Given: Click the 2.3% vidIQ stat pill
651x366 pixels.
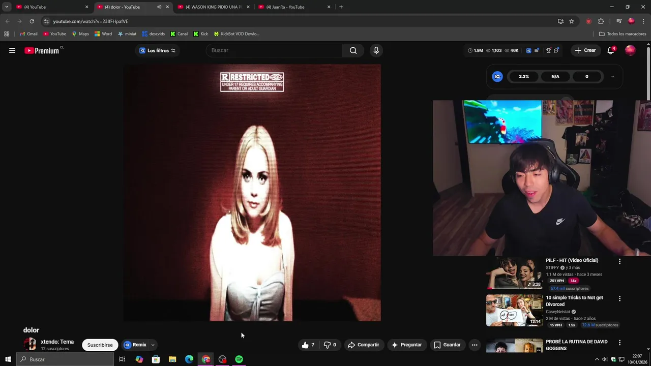Looking at the screenshot, I should [x=524, y=77].
